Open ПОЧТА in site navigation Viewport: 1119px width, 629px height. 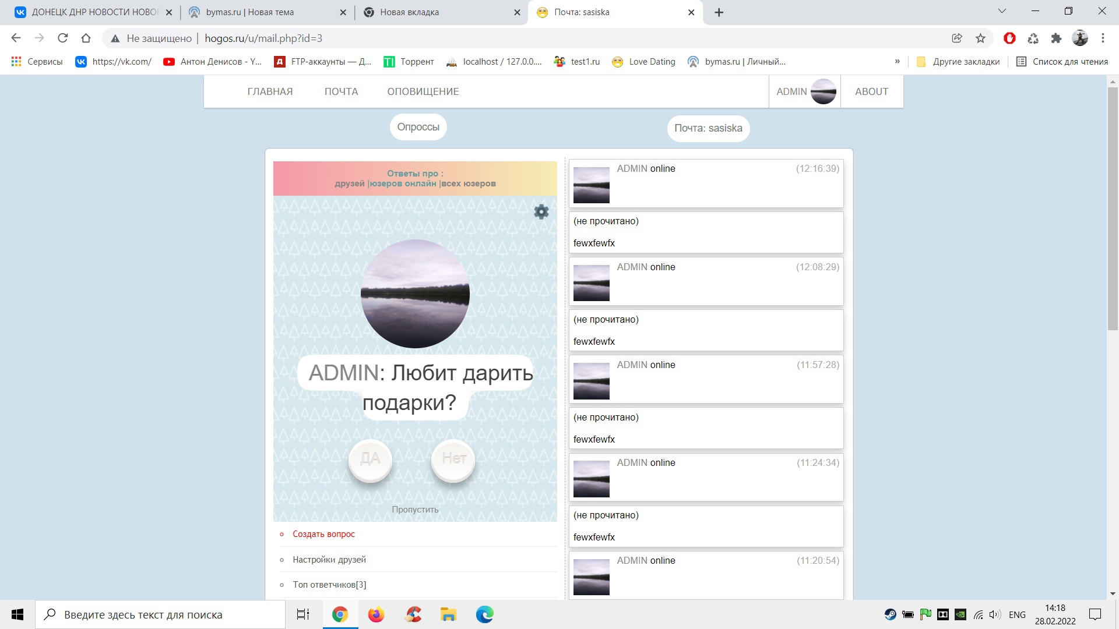click(341, 91)
